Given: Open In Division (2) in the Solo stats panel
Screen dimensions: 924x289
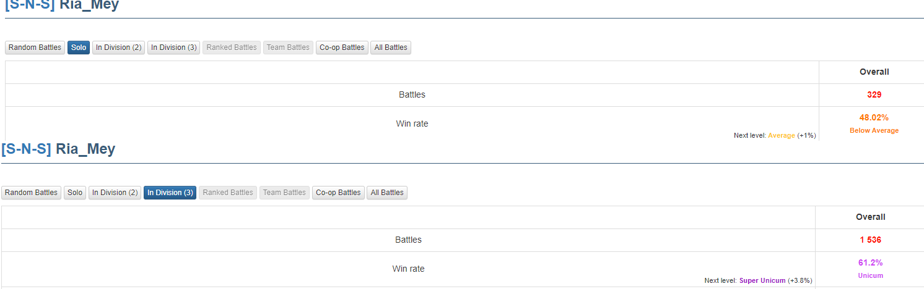Looking at the screenshot, I should (119, 48).
